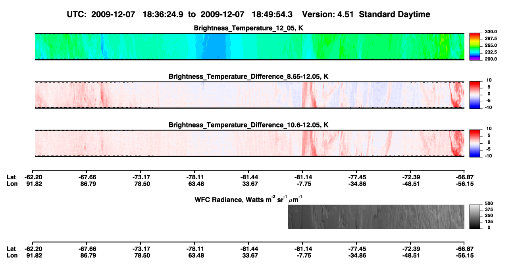This screenshot has height=264, width=516.
Task: Click the UTC time range title
Action: coord(249,14)
